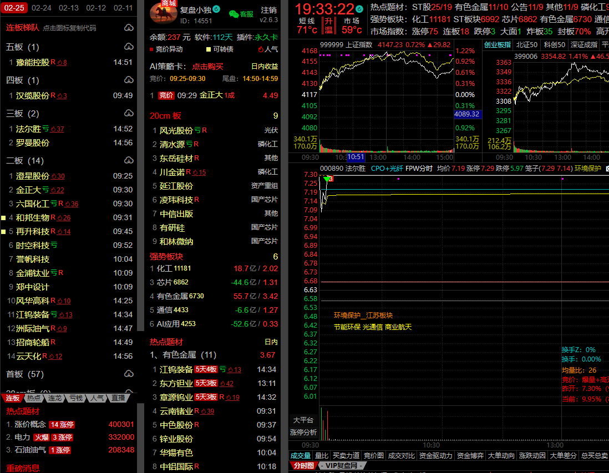The image size is (609, 473).
Task: Click the cloud icon next to 五板 (1)
Action: (x=129, y=47)
